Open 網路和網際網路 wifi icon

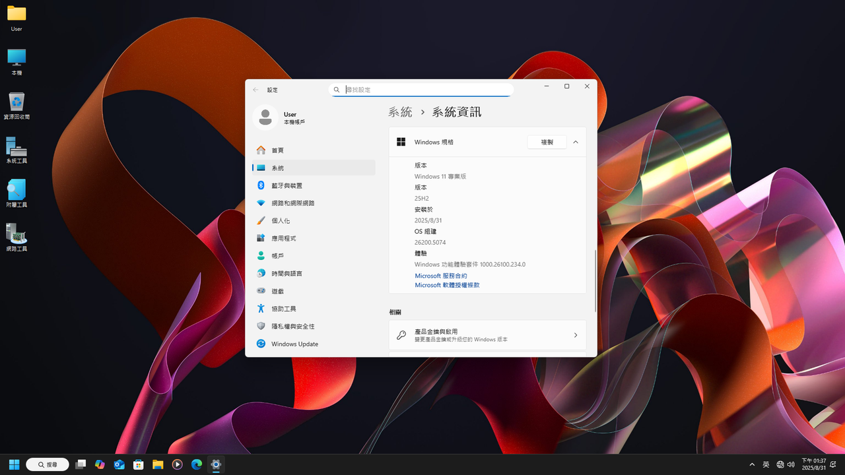pos(261,203)
